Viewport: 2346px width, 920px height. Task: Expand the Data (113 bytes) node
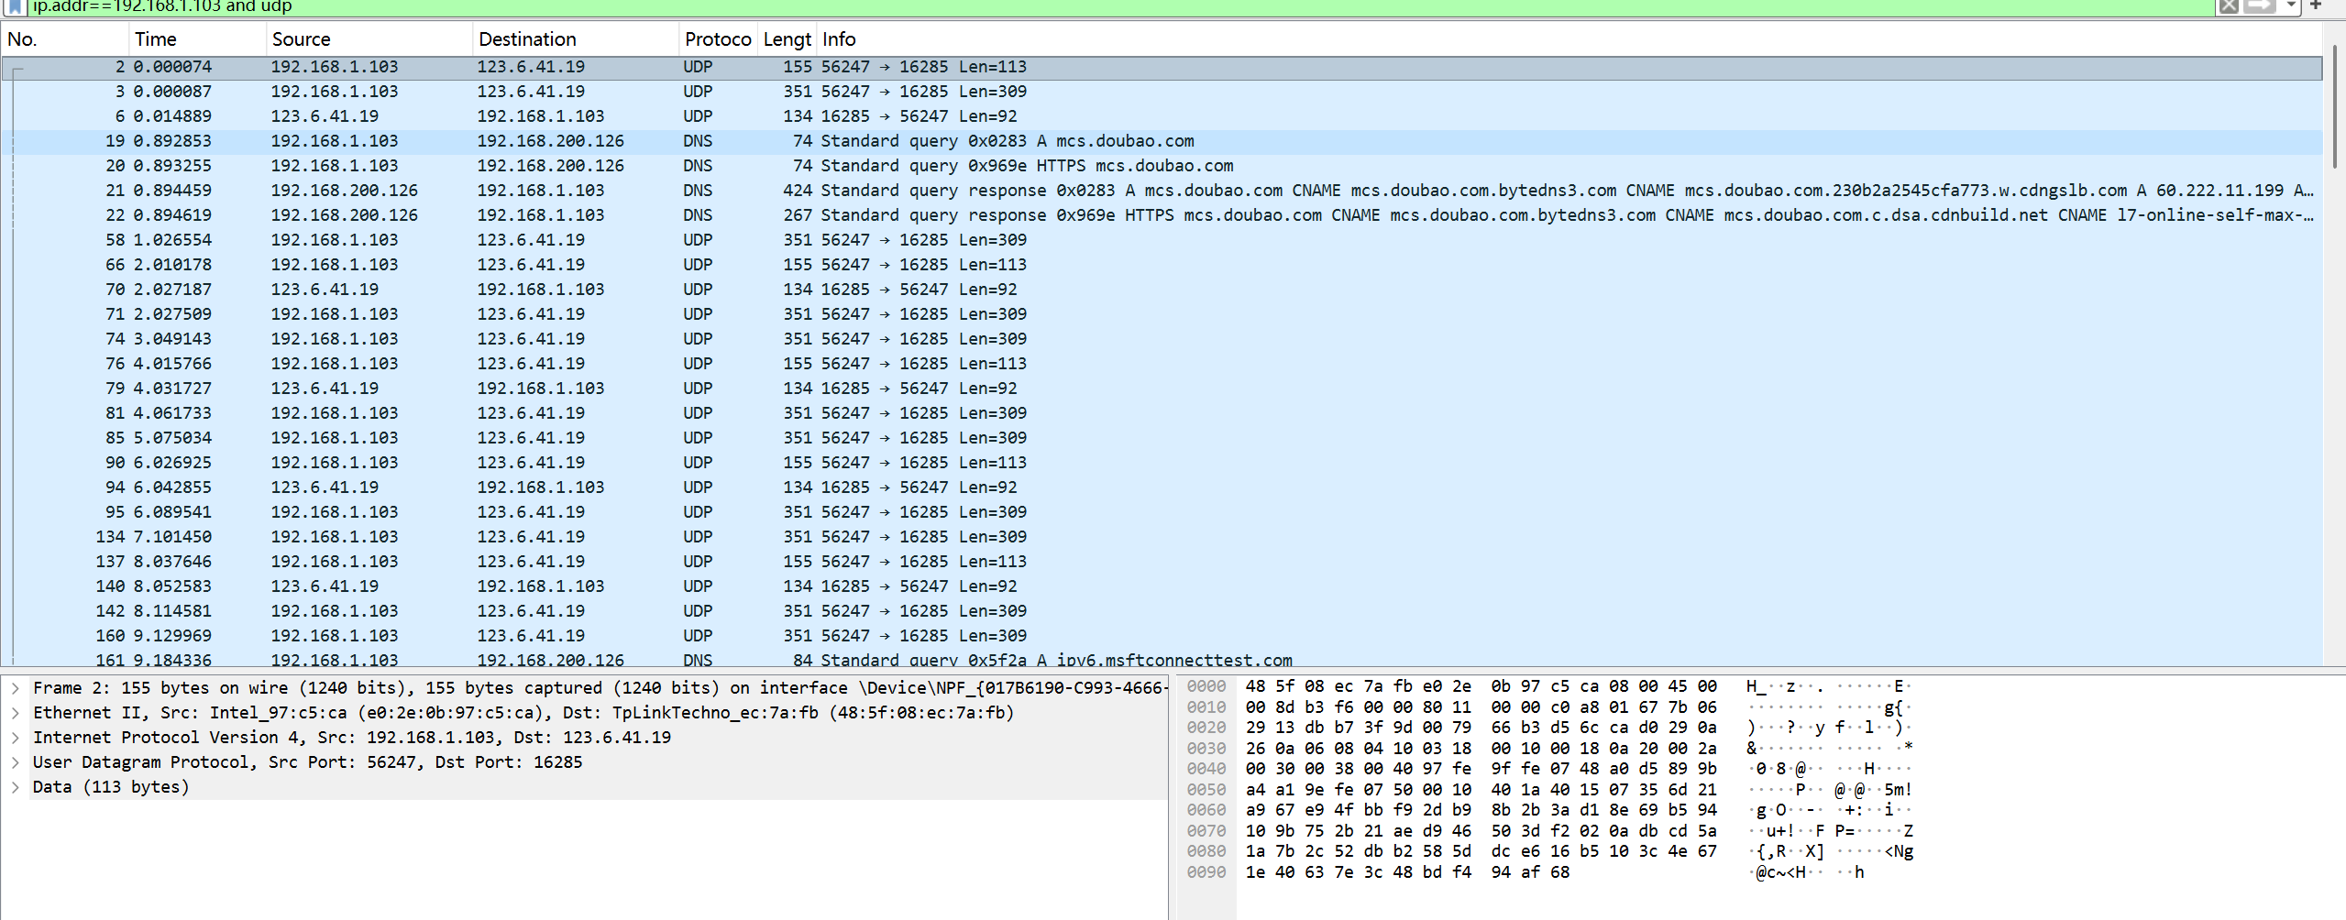16,787
